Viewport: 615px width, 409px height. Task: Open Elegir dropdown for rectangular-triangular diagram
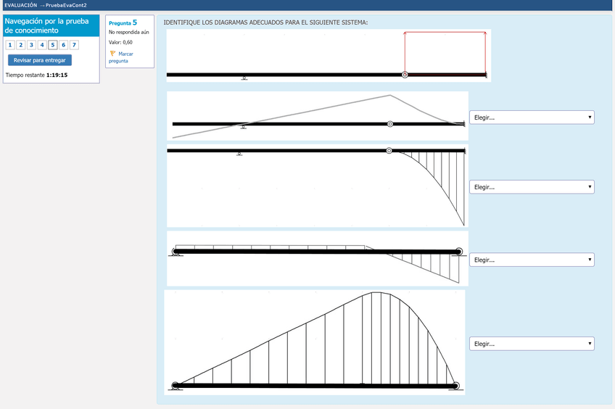click(x=532, y=260)
